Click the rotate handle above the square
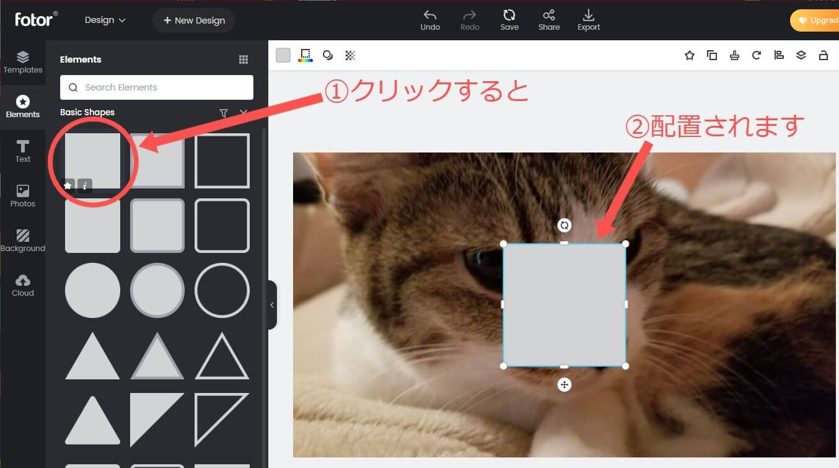Viewport: 839px width, 468px height. tap(564, 225)
